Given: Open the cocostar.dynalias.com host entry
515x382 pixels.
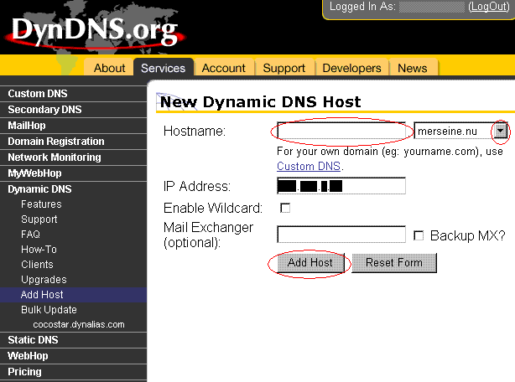Looking at the screenshot, I should click(x=79, y=324).
